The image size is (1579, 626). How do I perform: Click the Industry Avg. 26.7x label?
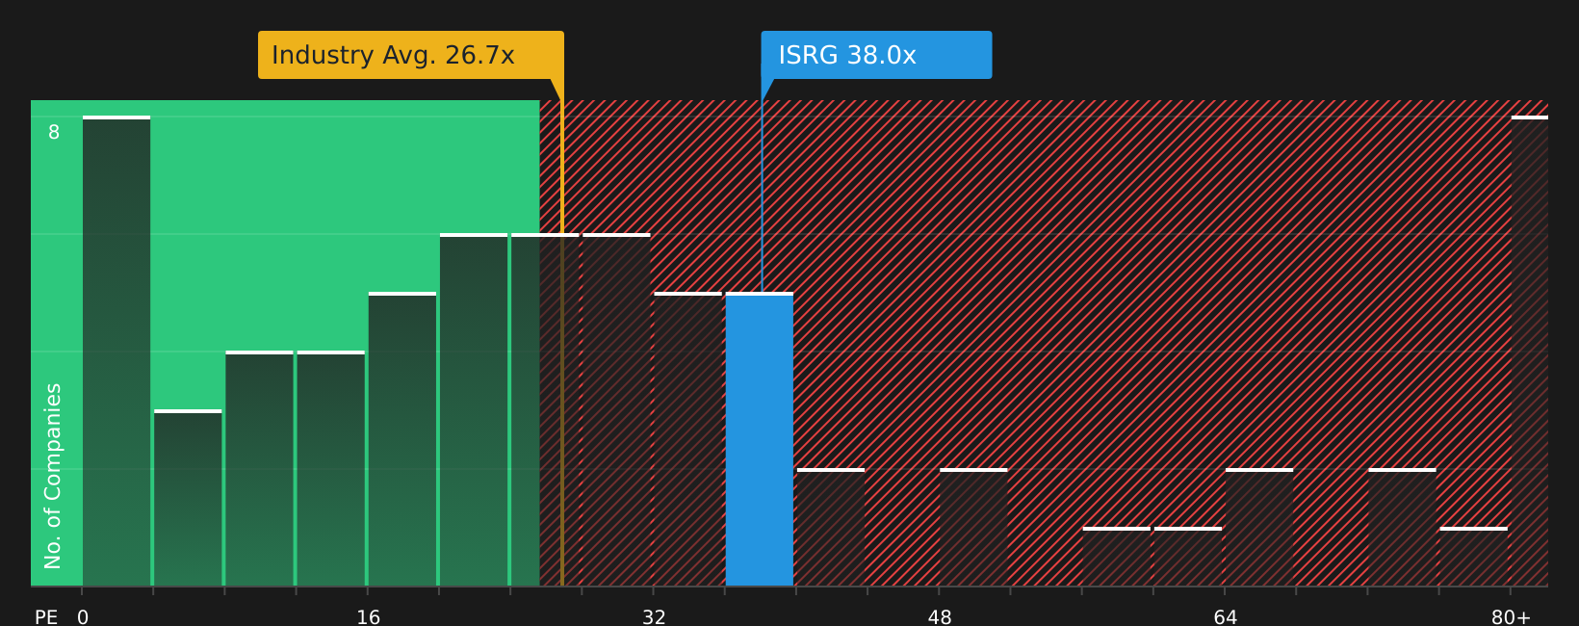pyautogui.click(x=411, y=55)
